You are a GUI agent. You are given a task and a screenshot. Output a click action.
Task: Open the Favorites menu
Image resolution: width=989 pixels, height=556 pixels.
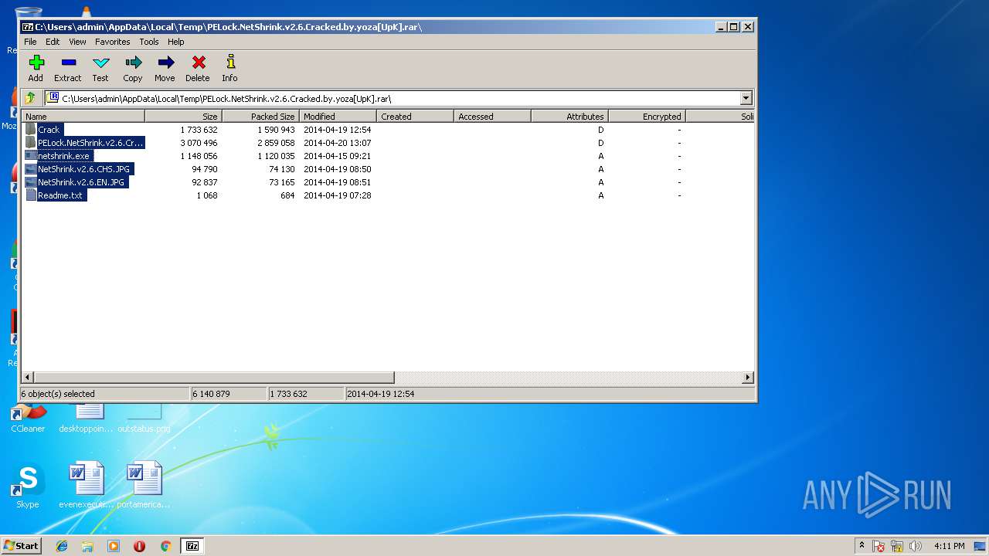tap(113, 42)
